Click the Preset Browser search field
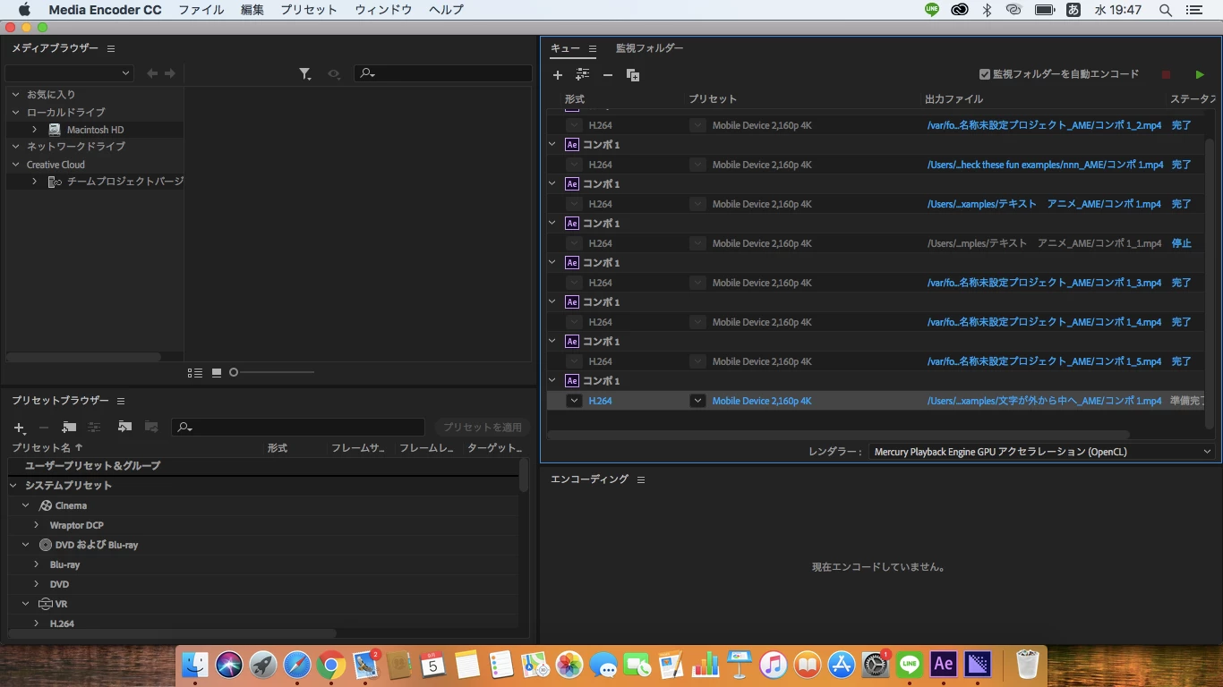Viewport: 1223px width, 687px height. click(298, 428)
